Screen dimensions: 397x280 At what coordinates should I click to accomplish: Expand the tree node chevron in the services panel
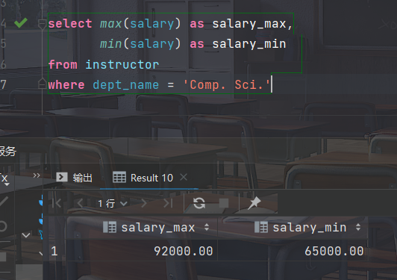tap(26, 235)
